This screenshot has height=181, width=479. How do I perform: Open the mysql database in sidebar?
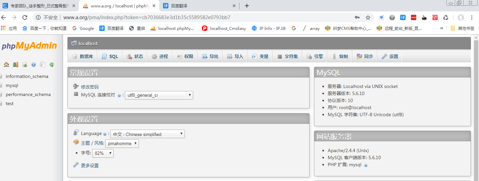coord(12,85)
